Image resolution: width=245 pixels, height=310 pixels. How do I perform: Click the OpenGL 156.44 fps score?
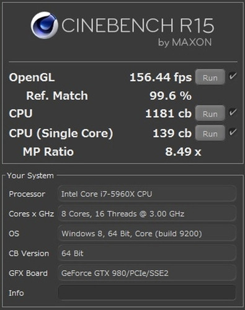[161, 77]
